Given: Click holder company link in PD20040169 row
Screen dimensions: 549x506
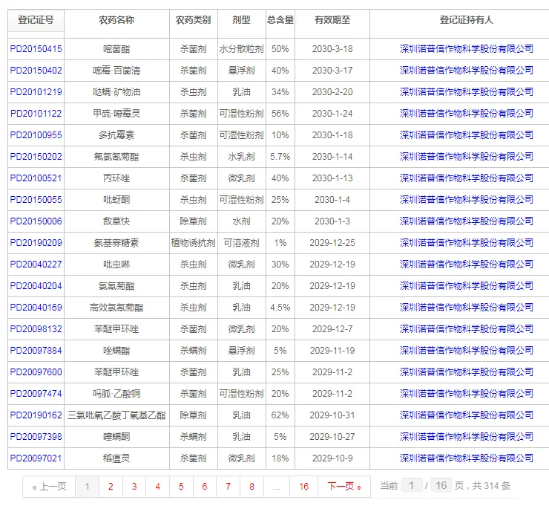Looking at the screenshot, I should [x=467, y=308].
